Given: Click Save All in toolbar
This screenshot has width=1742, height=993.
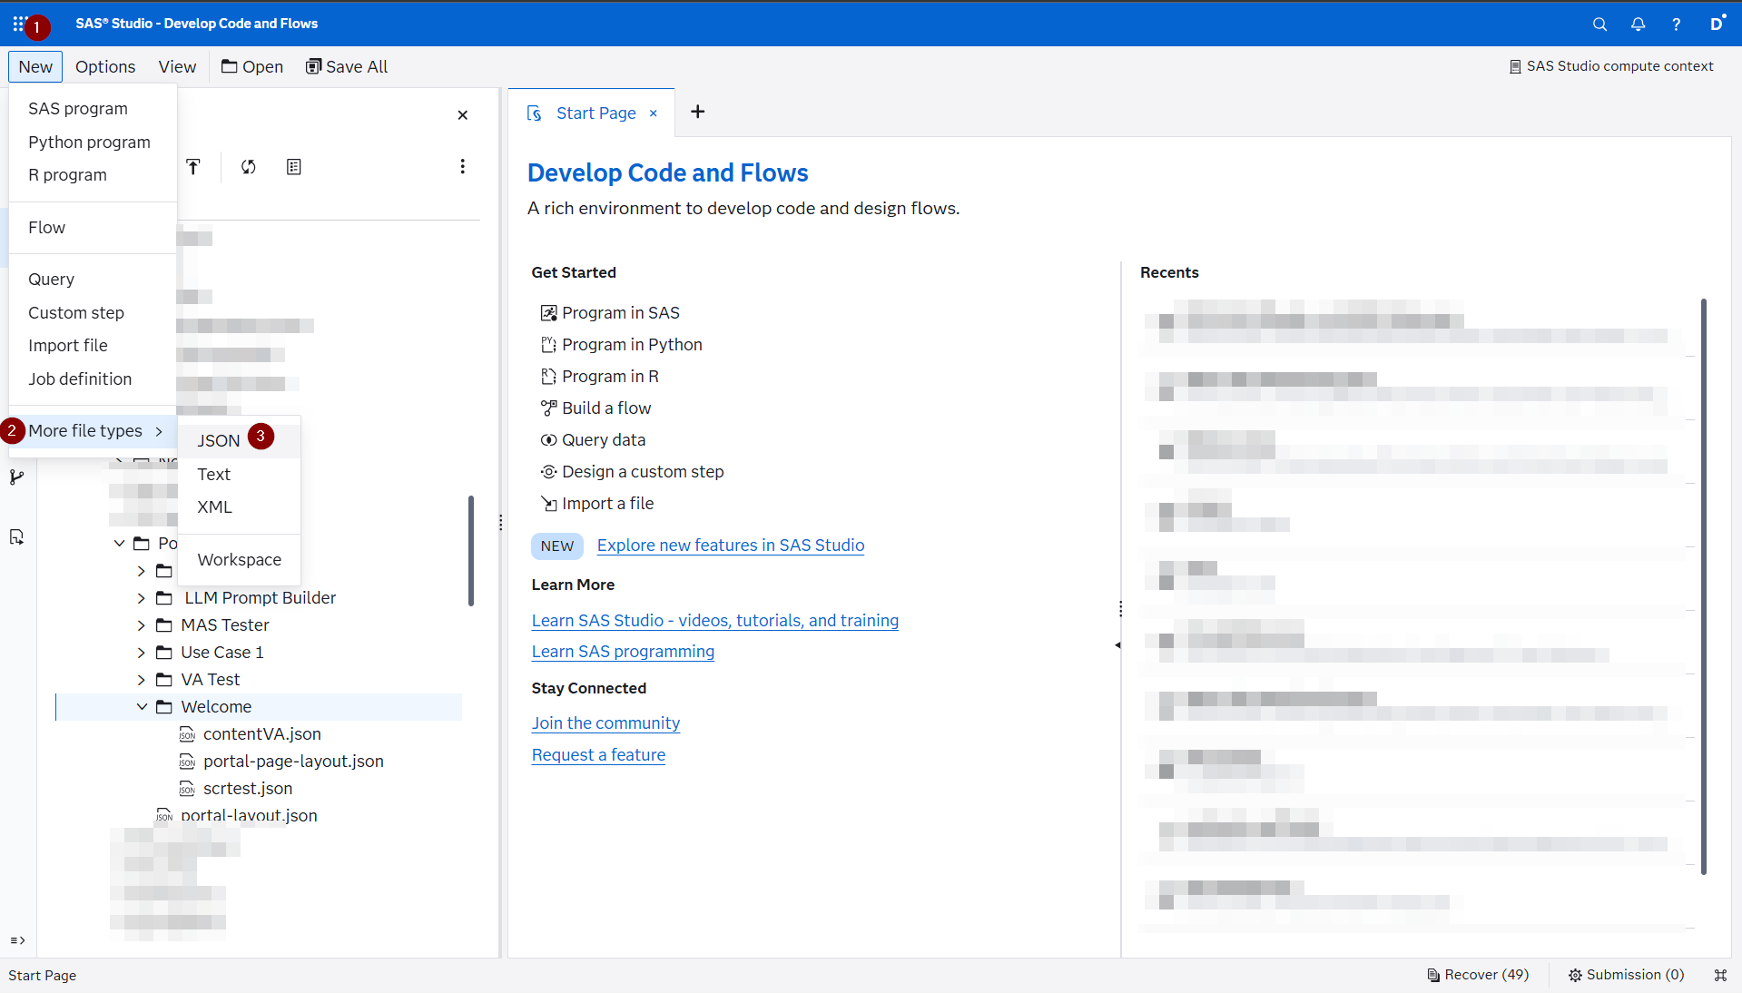Looking at the screenshot, I should click(x=347, y=66).
